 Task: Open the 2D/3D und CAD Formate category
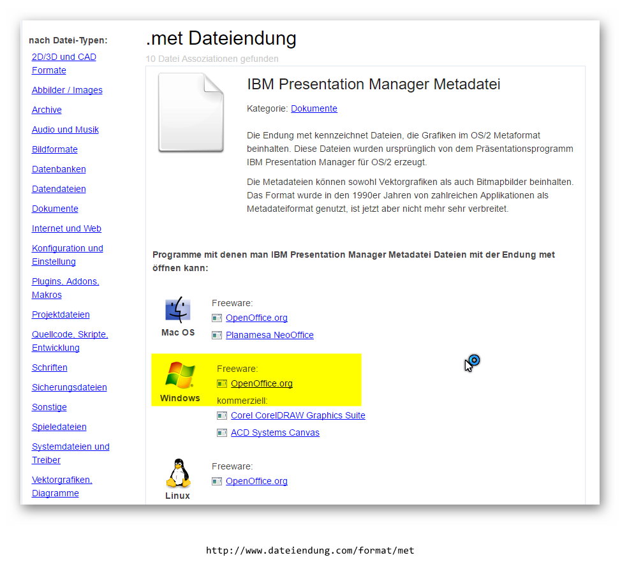coord(64,64)
